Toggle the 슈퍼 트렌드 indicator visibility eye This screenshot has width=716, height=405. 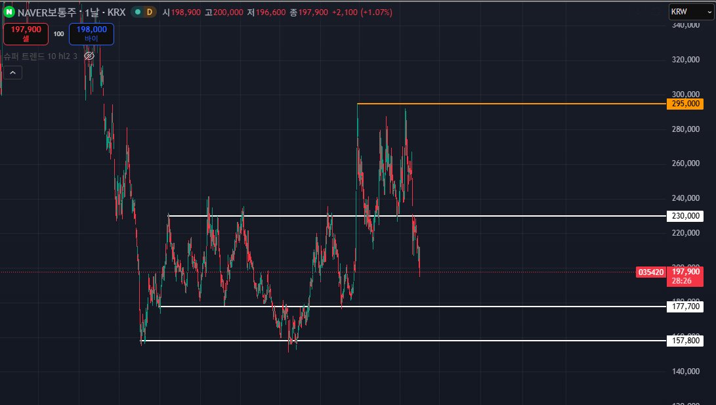89,56
